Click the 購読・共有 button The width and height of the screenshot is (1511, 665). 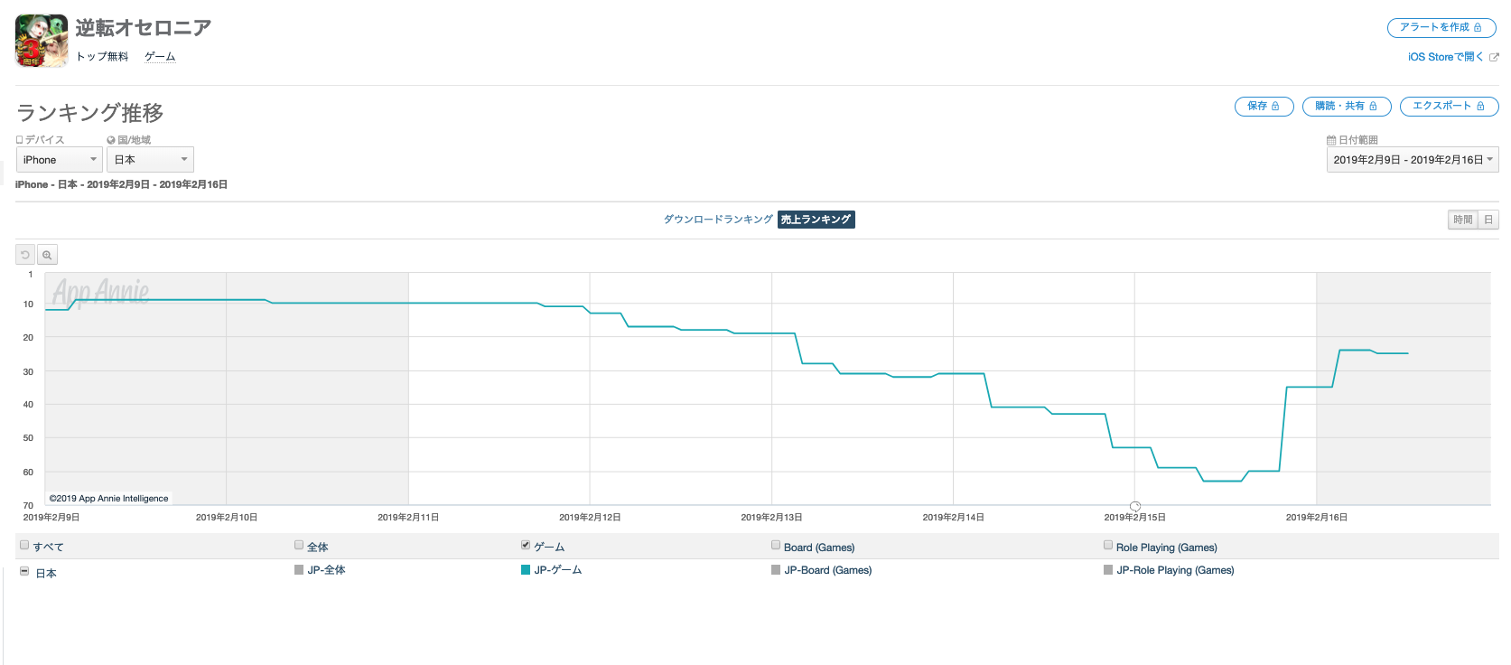1347,107
